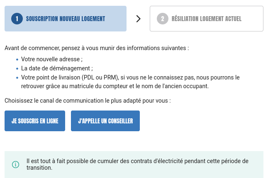Click the chevron arrow between the steps
The width and height of the screenshot is (268, 178).
point(139,19)
